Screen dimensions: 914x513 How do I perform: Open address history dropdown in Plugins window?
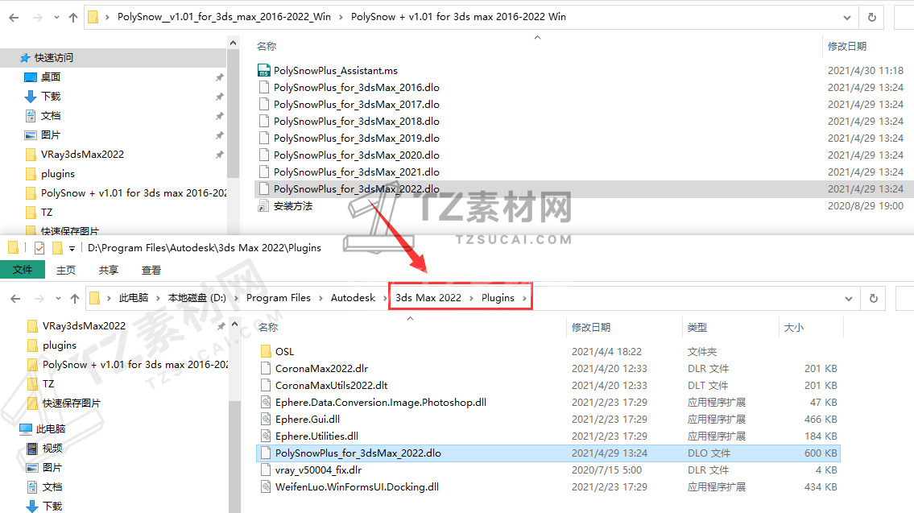(x=849, y=299)
